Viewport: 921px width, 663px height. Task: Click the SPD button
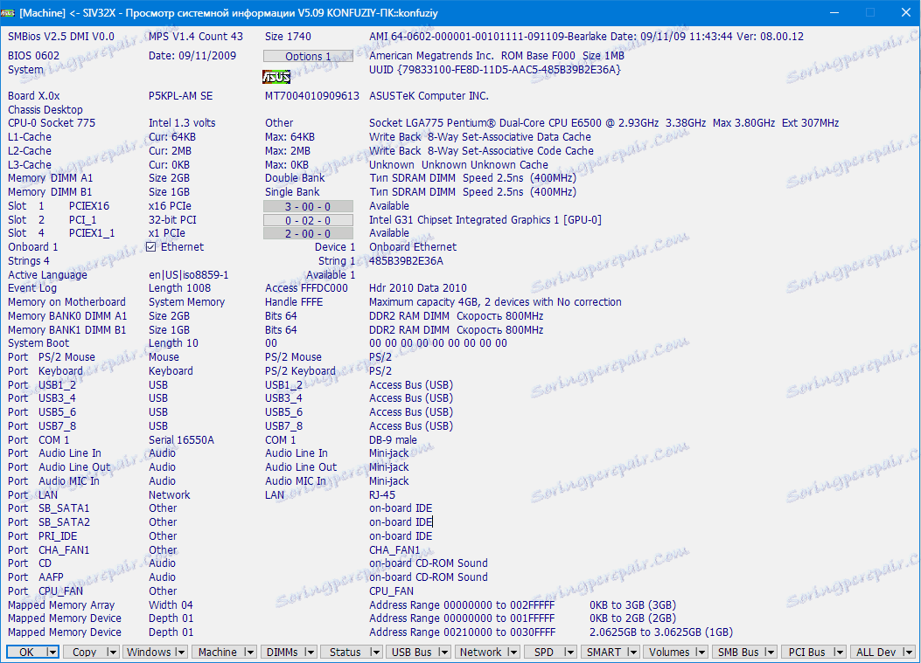click(x=544, y=652)
